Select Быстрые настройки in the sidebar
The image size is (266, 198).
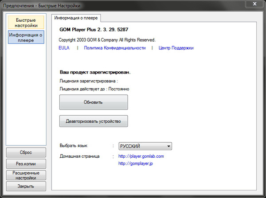tap(26, 23)
